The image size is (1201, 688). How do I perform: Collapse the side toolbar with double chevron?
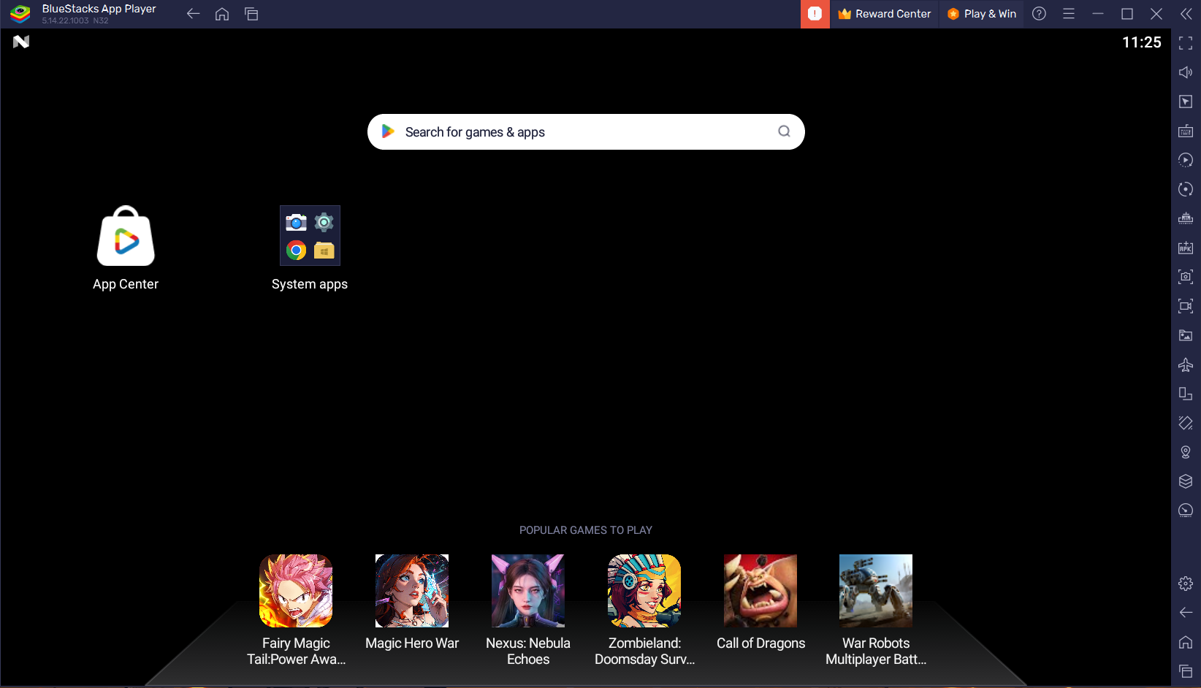(x=1186, y=14)
